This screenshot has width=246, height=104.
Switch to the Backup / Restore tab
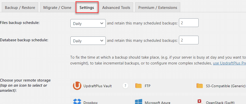[20, 7]
